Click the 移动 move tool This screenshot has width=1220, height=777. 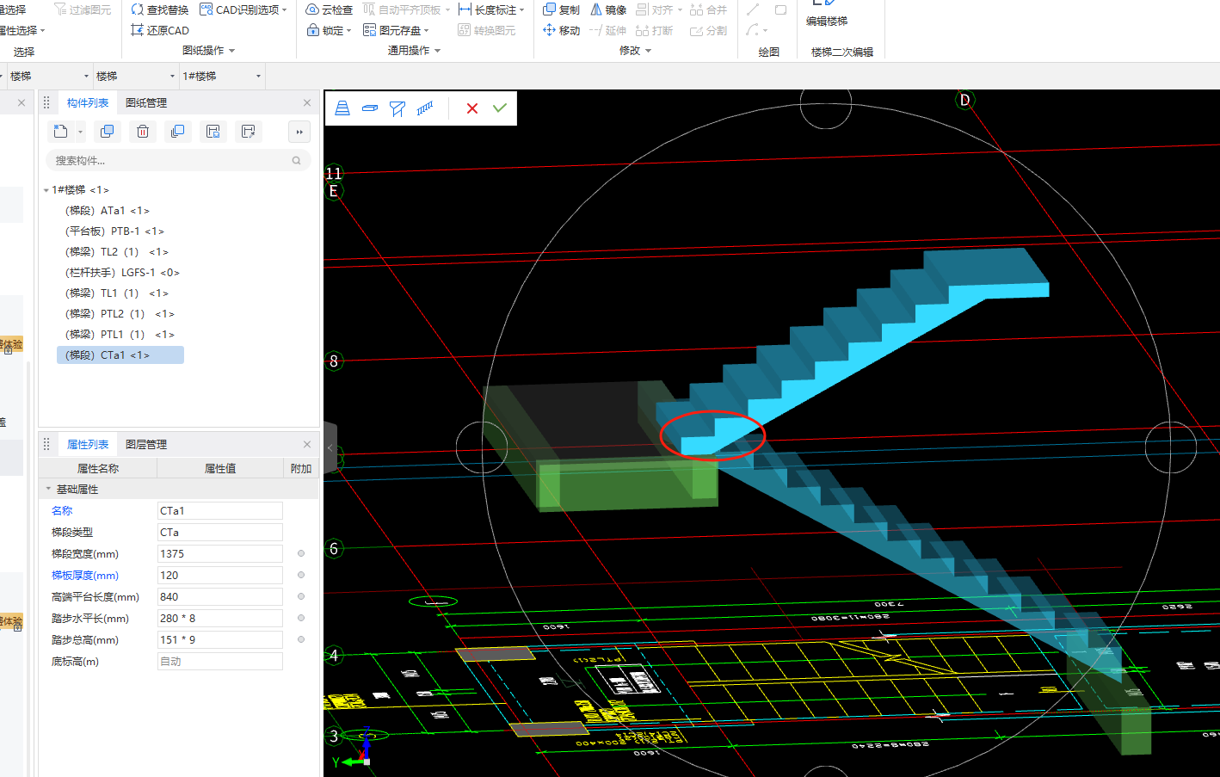coord(561,30)
